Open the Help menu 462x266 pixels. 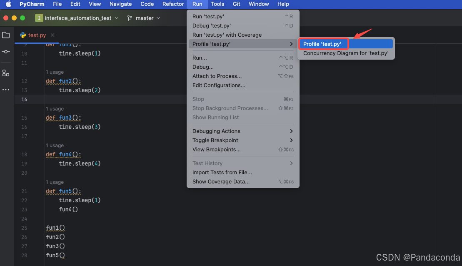pos(283,4)
